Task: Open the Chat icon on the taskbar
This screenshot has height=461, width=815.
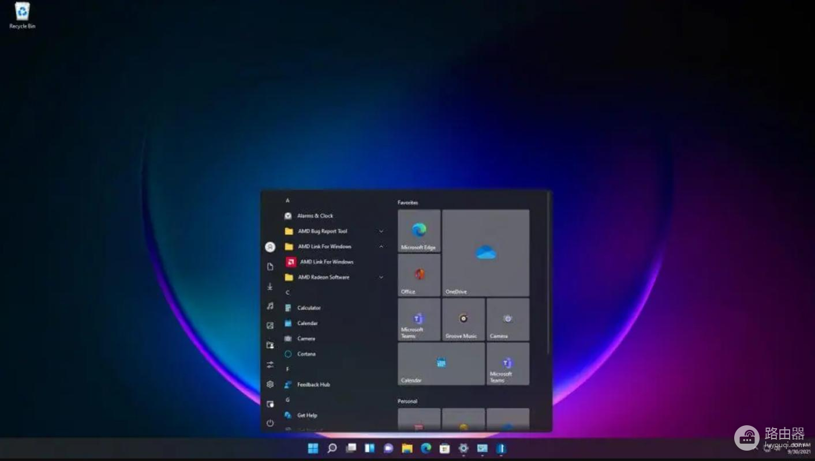Action: [388, 448]
